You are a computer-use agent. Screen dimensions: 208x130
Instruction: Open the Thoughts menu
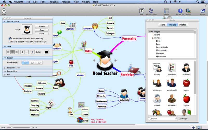[53, 2]
